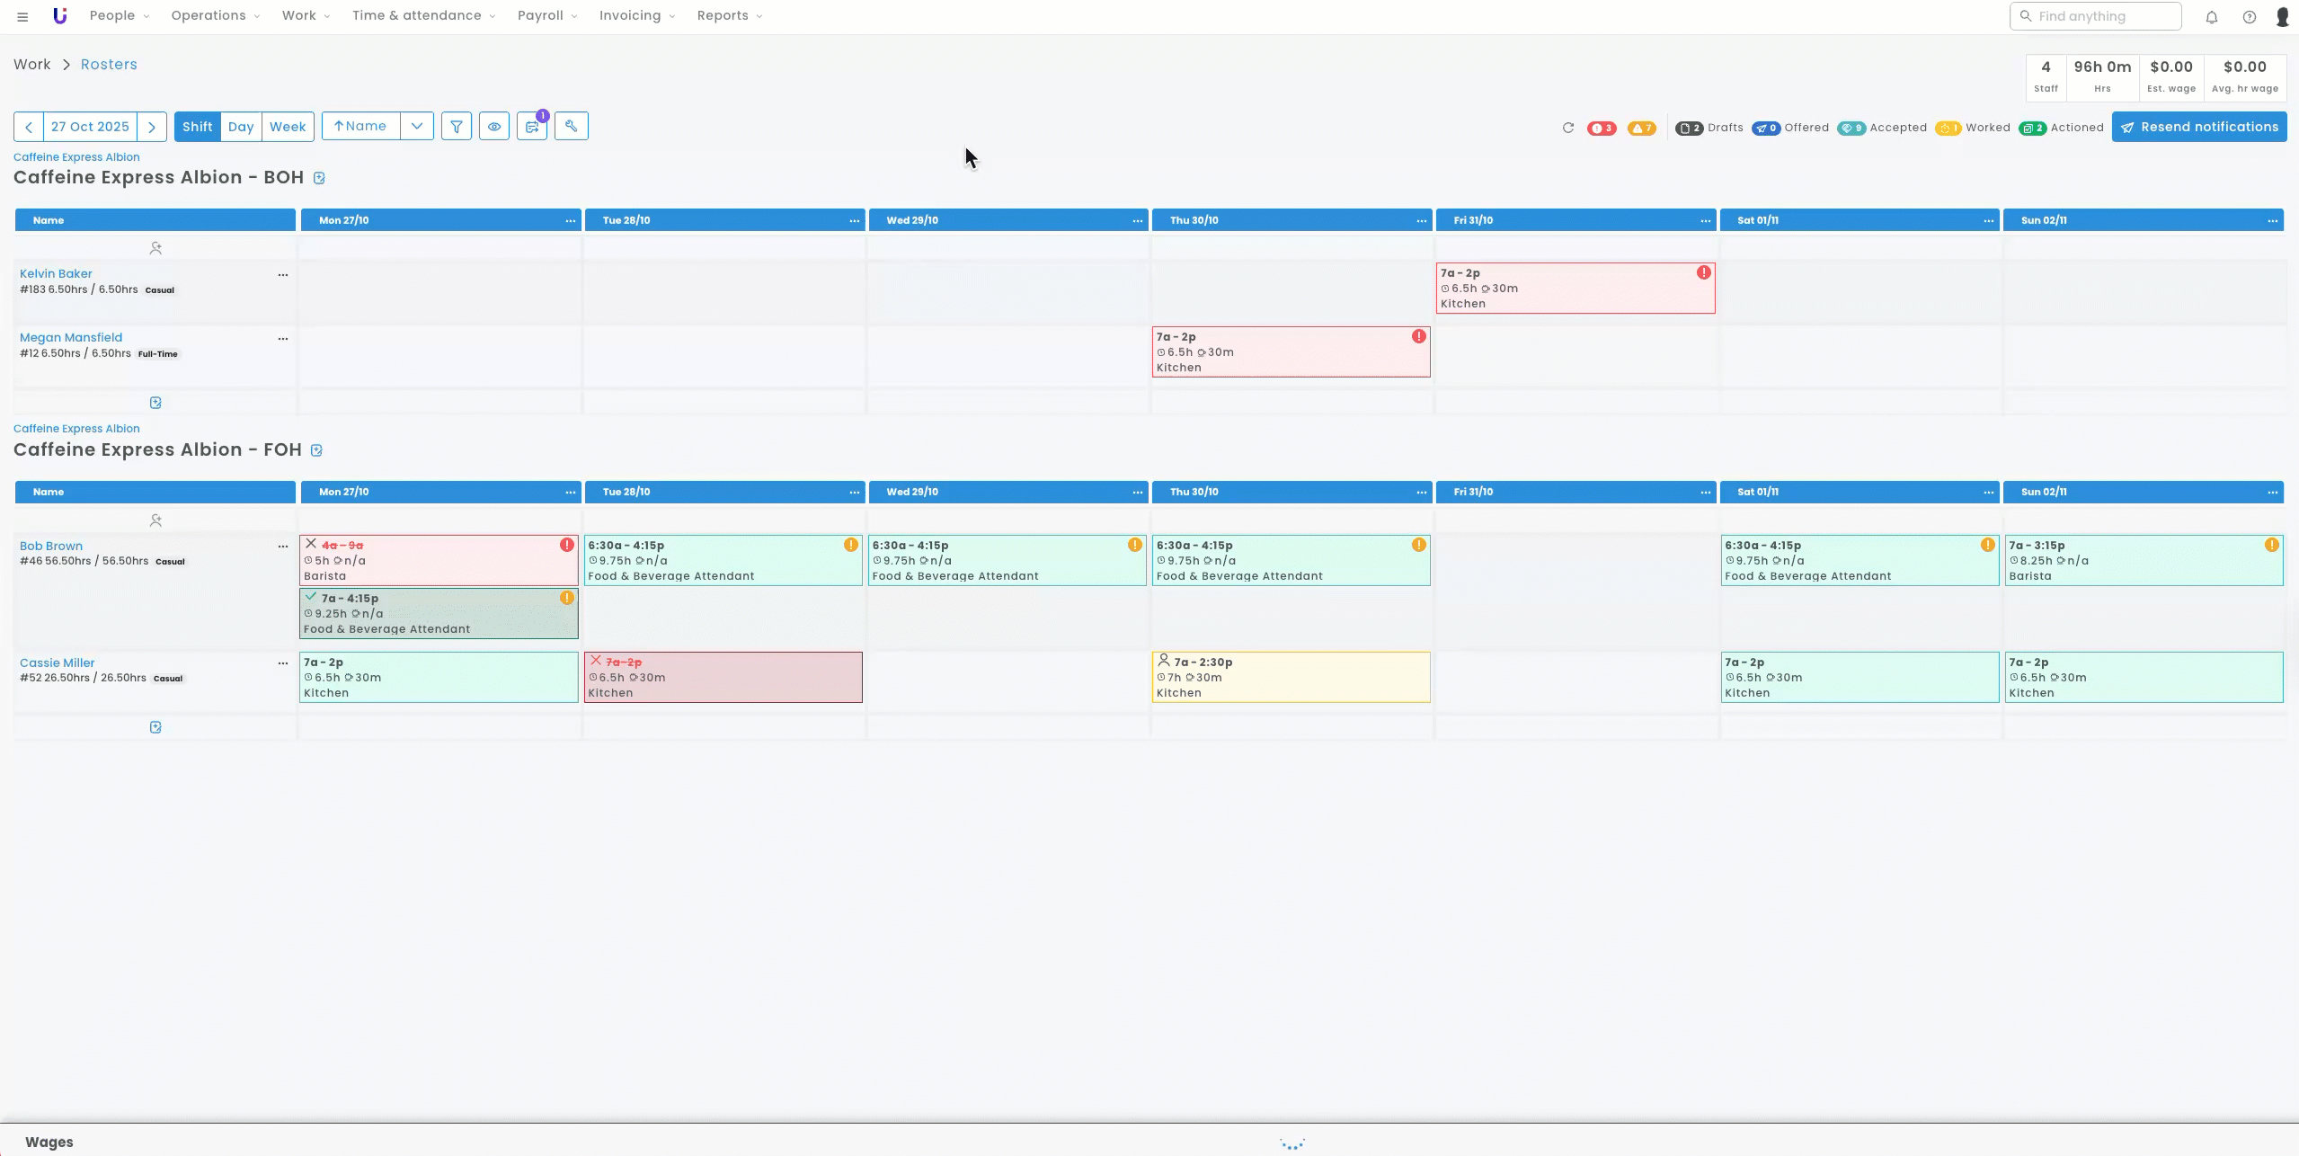Switch roster view to Day

(241, 127)
